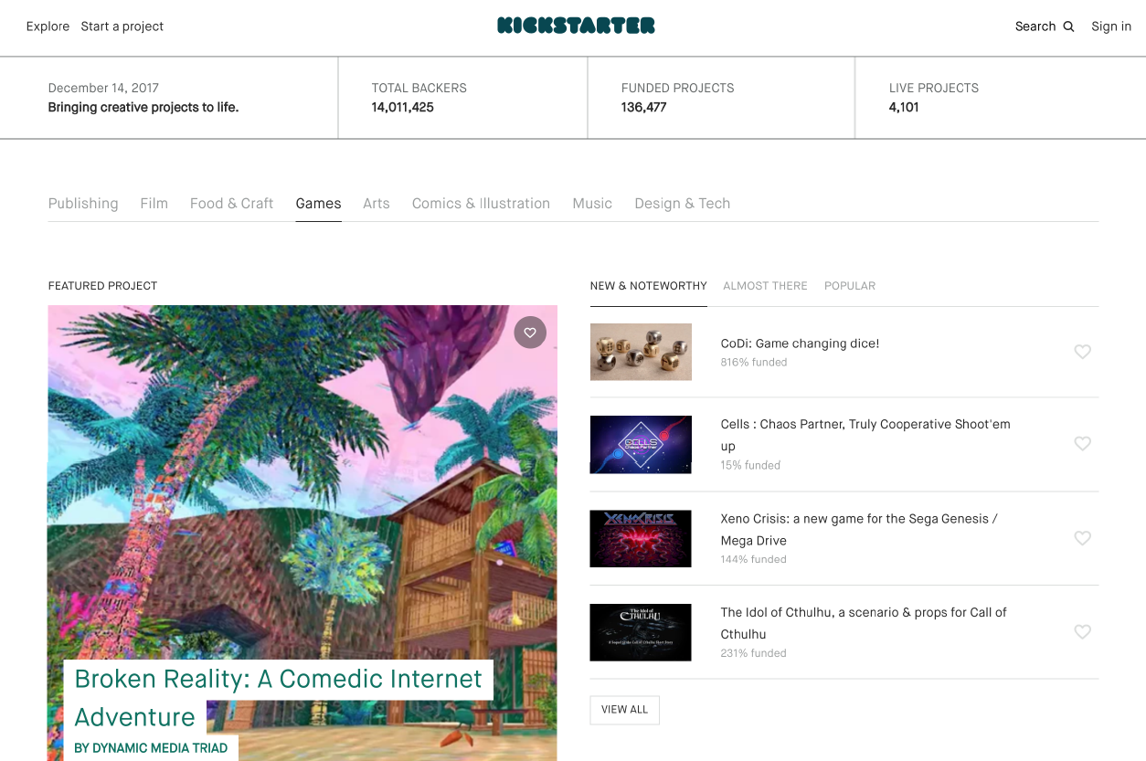Click the Kickstarter logo
1146x761 pixels.
pos(576,26)
